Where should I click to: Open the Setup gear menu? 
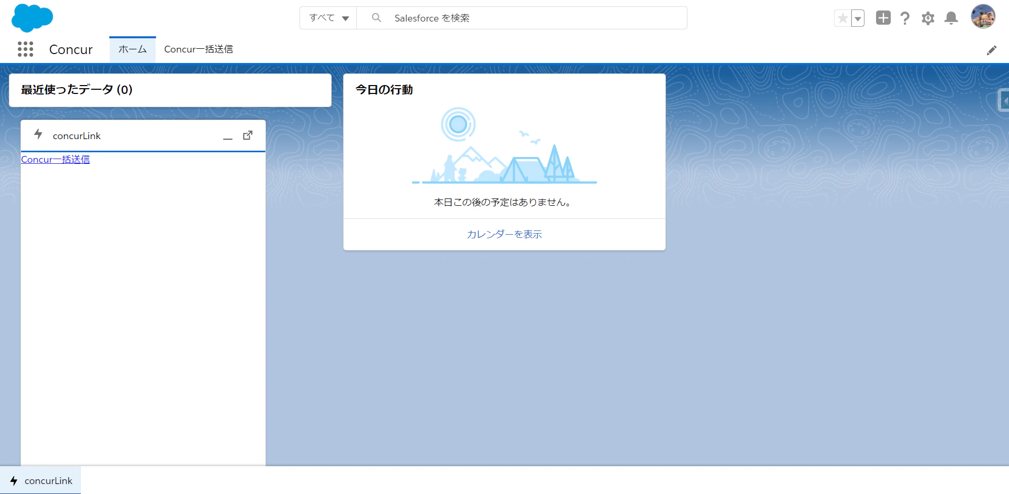click(x=928, y=18)
